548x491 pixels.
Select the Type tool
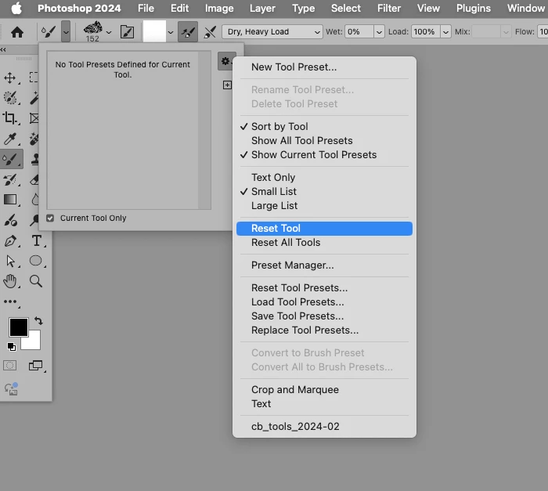(x=36, y=241)
